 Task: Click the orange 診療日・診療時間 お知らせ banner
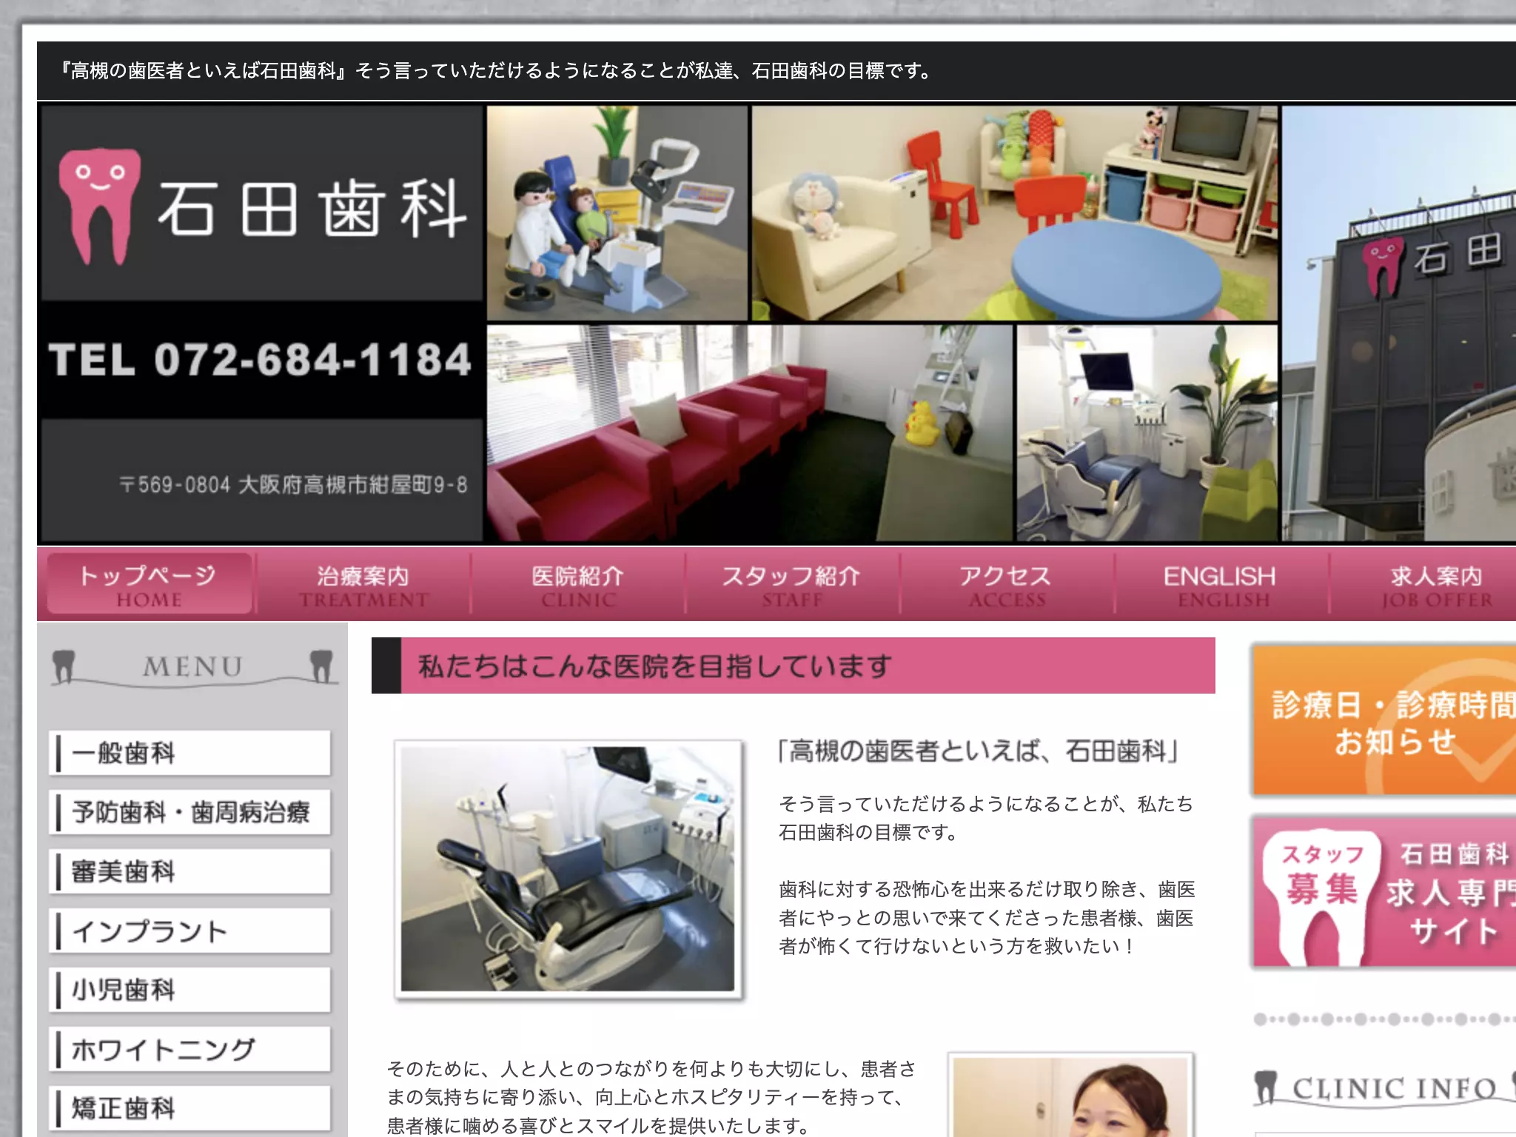pyautogui.click(x=1384, y=721)
